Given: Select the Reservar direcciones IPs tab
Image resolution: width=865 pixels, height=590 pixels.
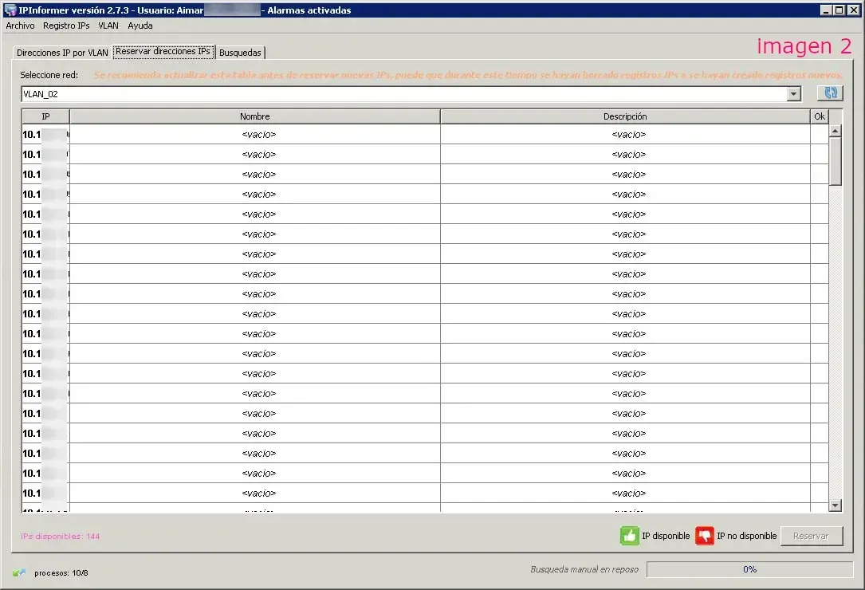Looking at the screenshot, I should pos(163,51).
